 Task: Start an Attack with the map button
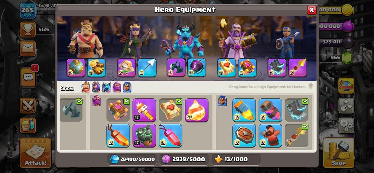coord(36,153)
